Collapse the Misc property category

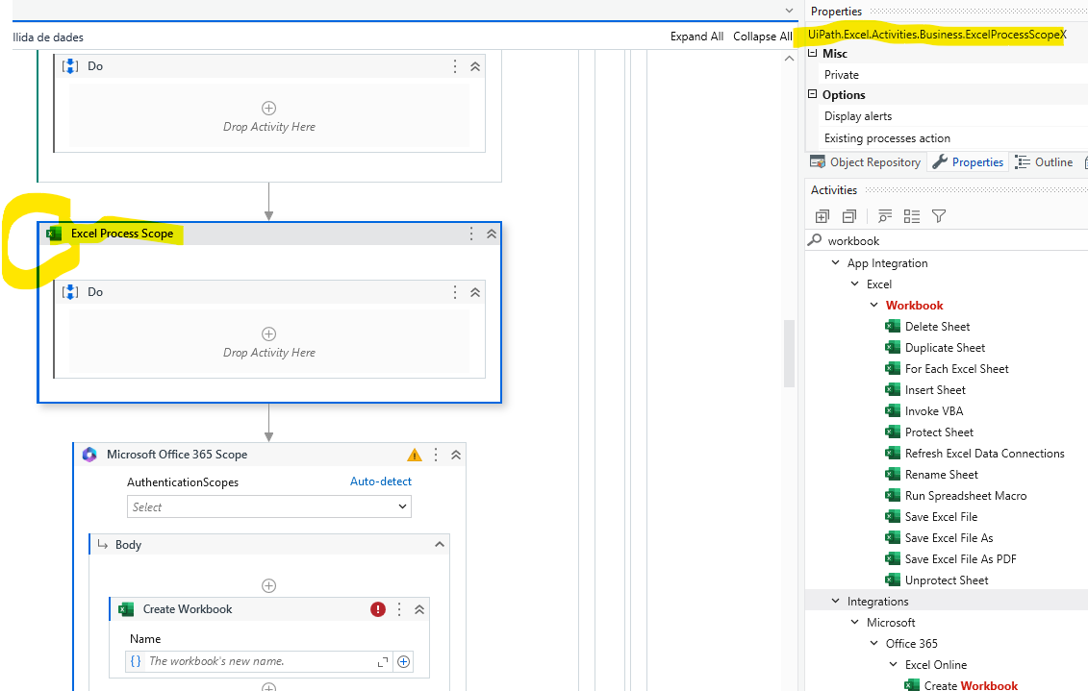813,53
